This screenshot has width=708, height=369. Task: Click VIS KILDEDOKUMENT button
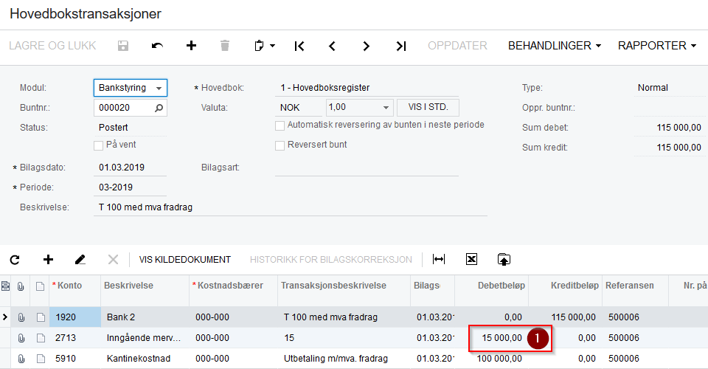point(184,260)
